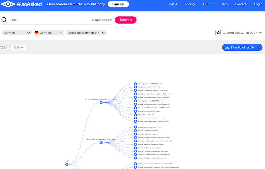Toggle the root 'kredit' node
The image size is (265, 169).
(67, 164)
